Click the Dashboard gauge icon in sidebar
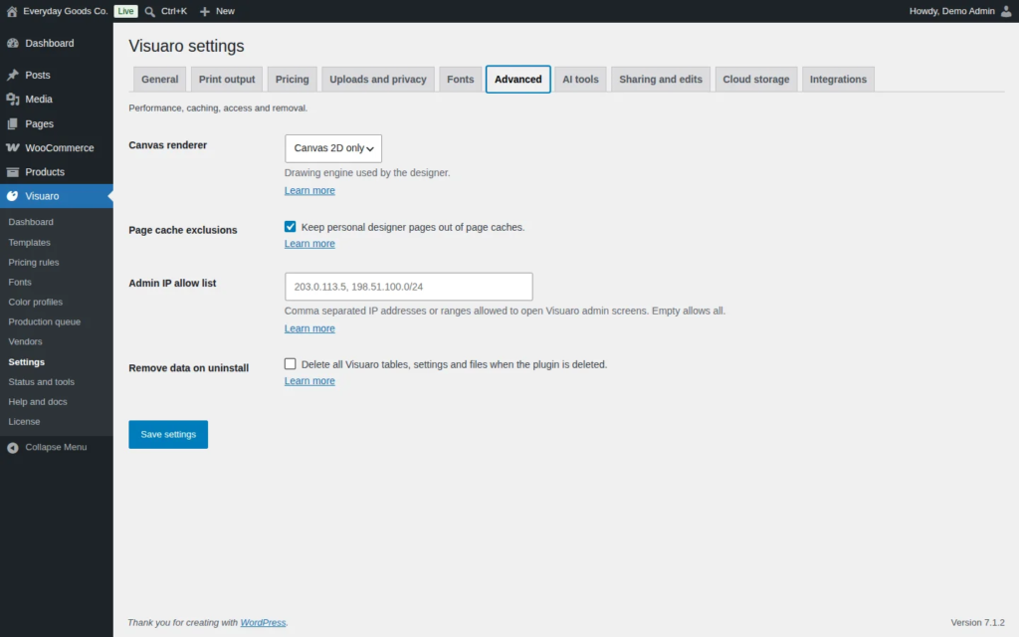Image resolution: width=1019 pixels, height=637 pixels. [x=13, y=43]
